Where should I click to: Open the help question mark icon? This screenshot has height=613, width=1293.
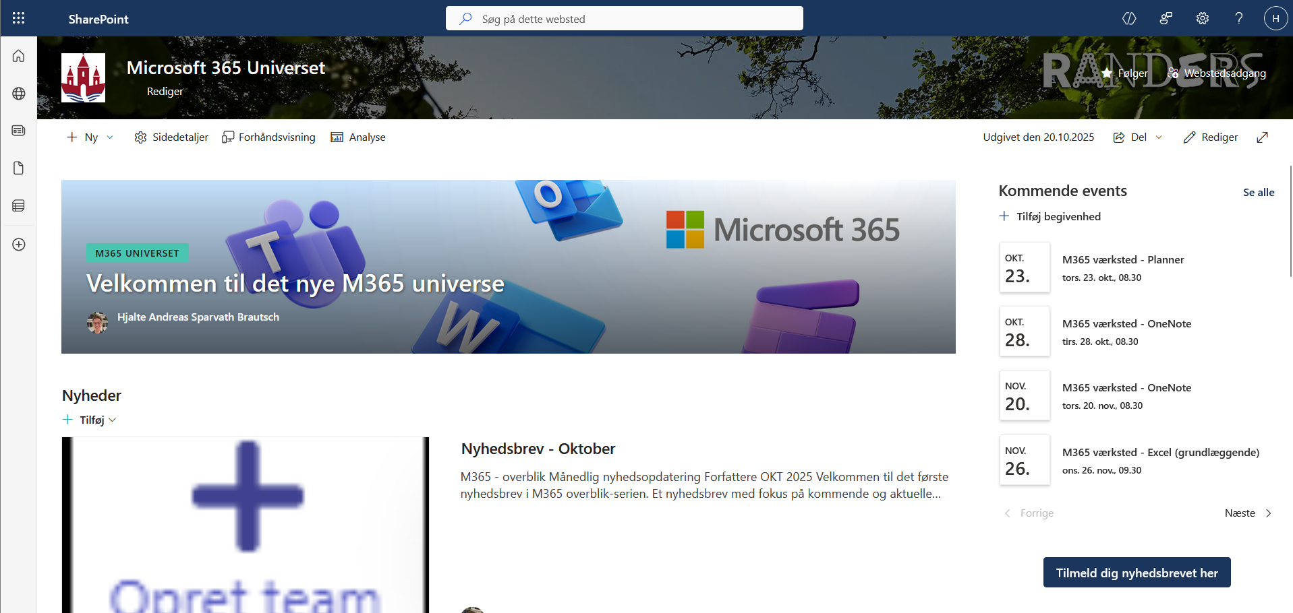pyautogui.click(x=1238, y=18)
